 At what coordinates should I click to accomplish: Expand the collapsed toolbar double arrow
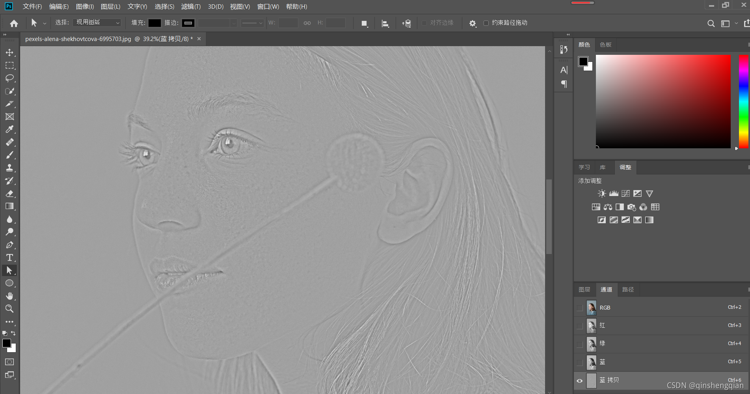point(5,35)
